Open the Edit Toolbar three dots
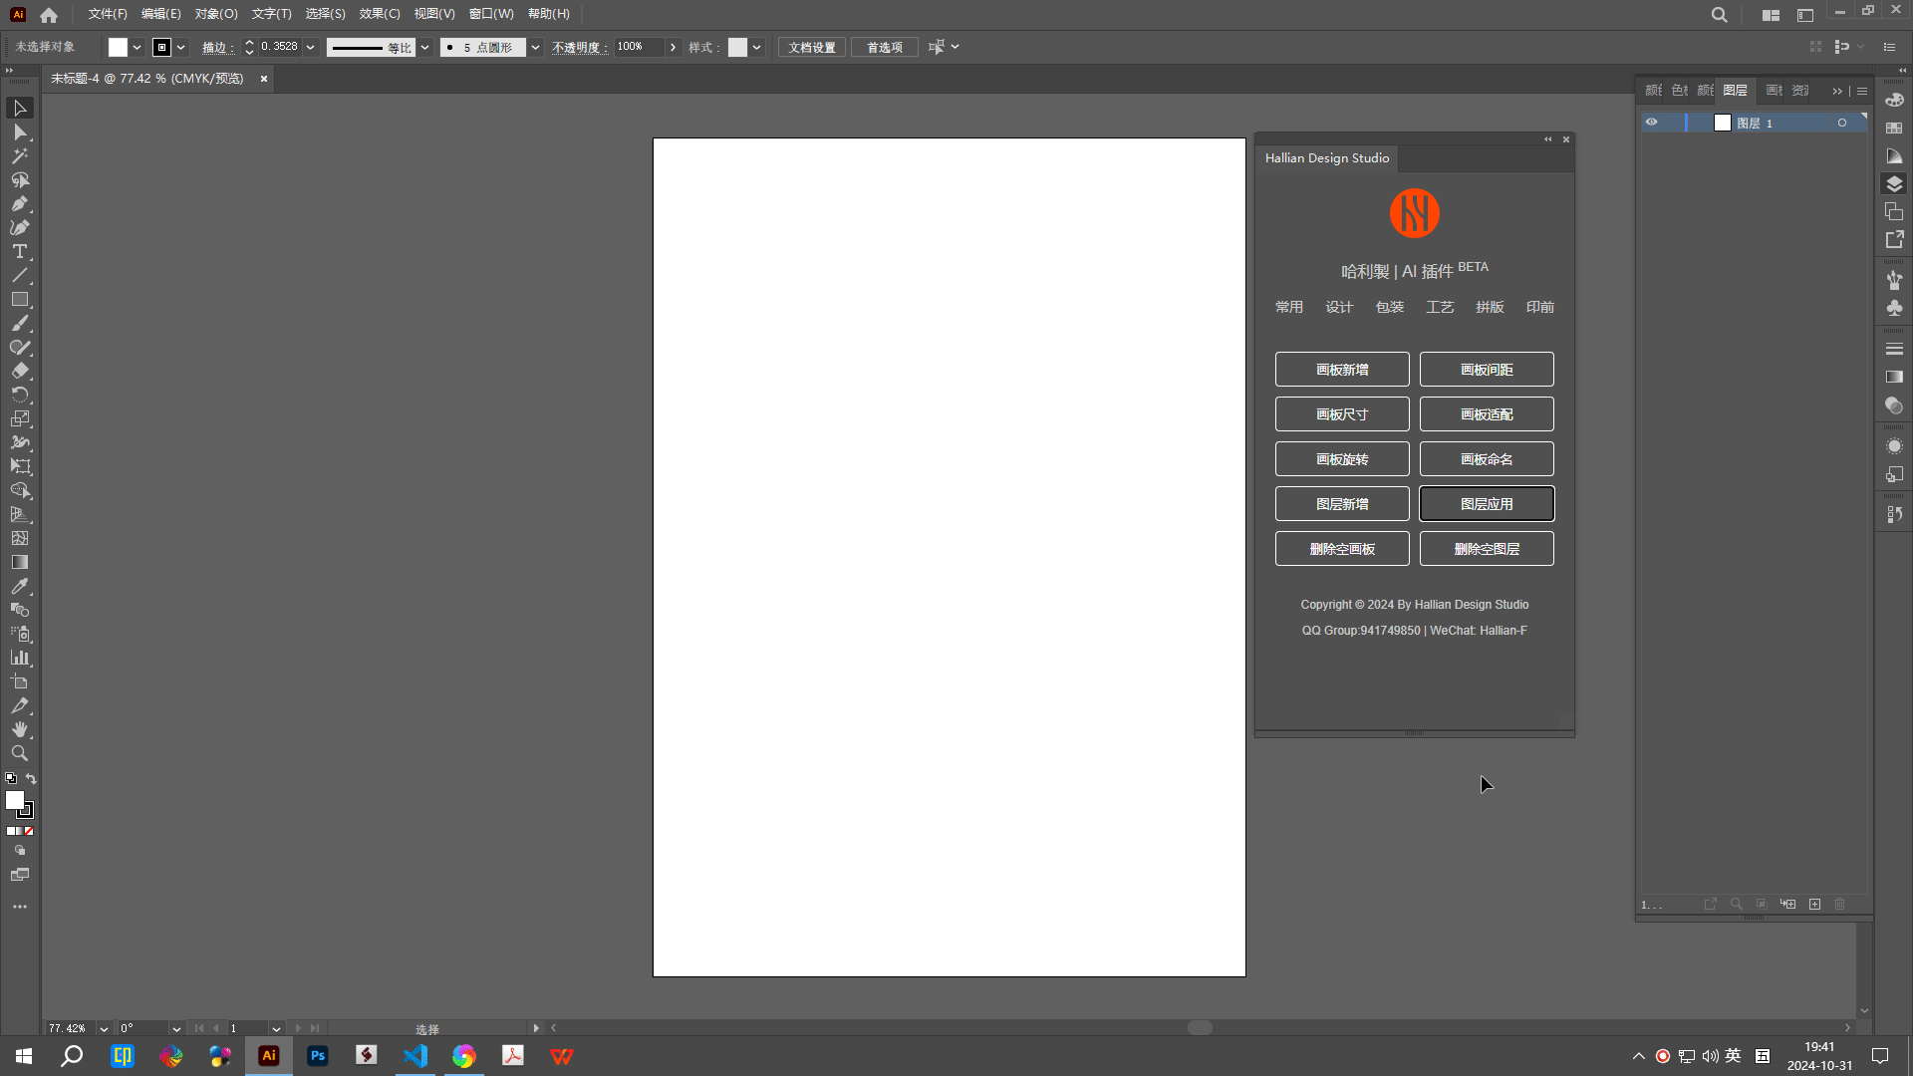The width and height of the screenshot is (1913, 1076). [x=20, y=907]
